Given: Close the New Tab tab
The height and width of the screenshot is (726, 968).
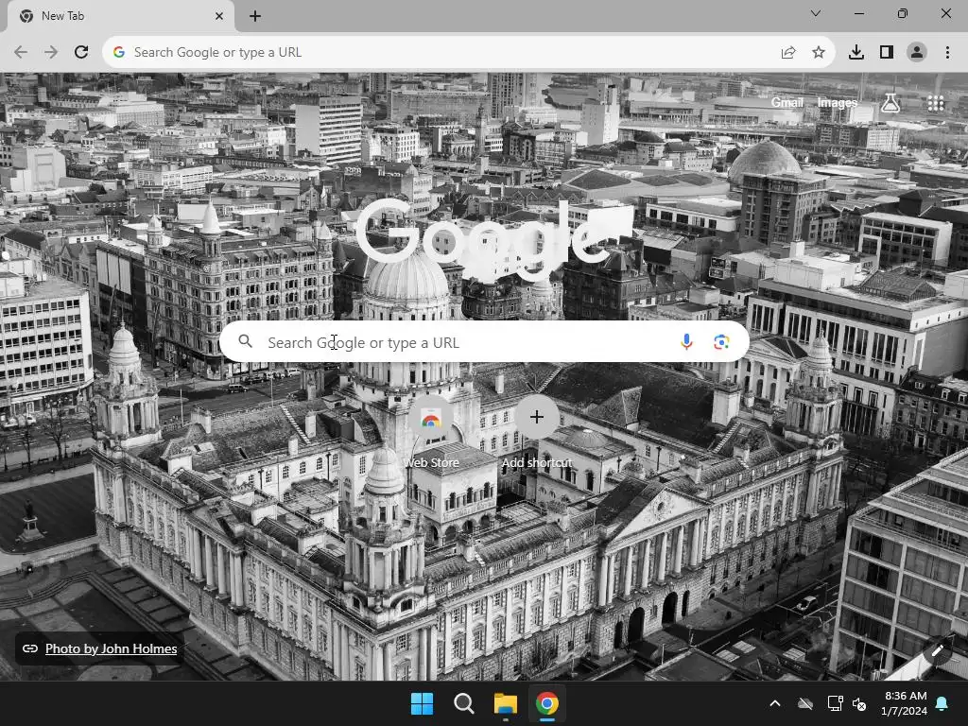Looking at the screenshot, I should click(219, 16).
